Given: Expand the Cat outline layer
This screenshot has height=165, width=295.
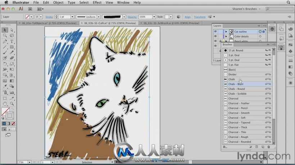Looking at the screenshot, I should (226, 31).
